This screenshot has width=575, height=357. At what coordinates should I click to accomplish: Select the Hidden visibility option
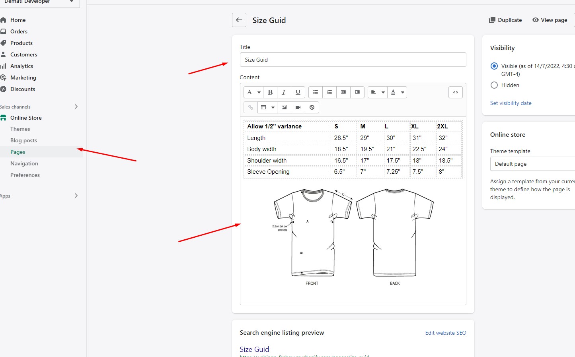[x=494, y=85]
